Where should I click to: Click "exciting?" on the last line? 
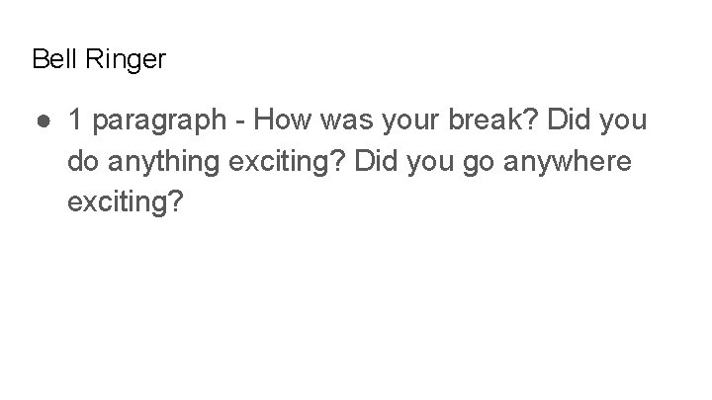pyautogui.click(x=126, y=201)
